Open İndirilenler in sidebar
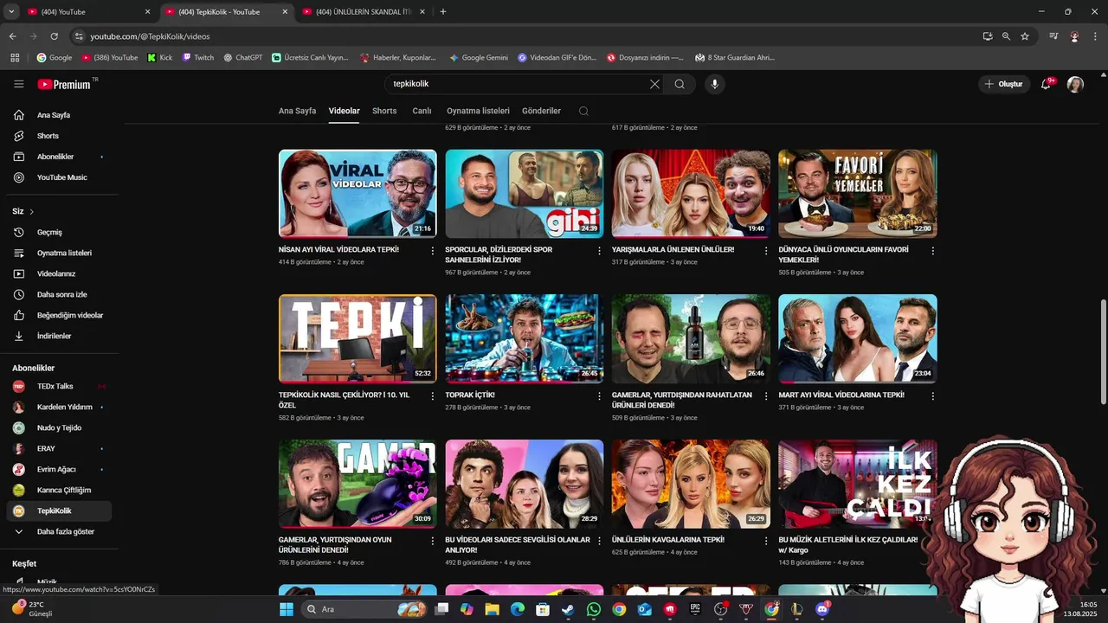1108x623 pixels. pyautogui.click(x=60, y=336)
